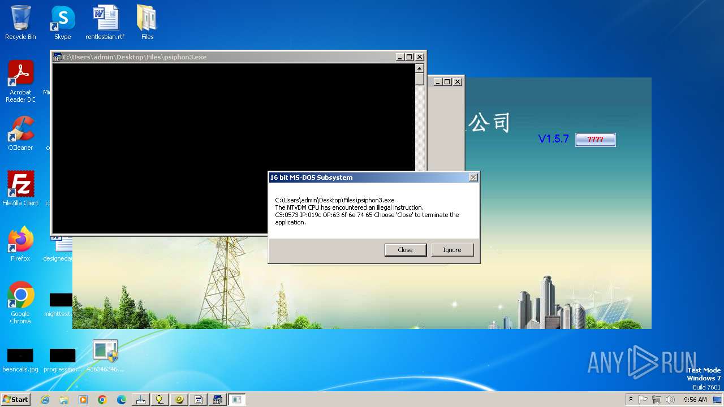724x407 pixels.
Task: Switch to the download-arrow taskbar app
Action: [x=141, y=400]
